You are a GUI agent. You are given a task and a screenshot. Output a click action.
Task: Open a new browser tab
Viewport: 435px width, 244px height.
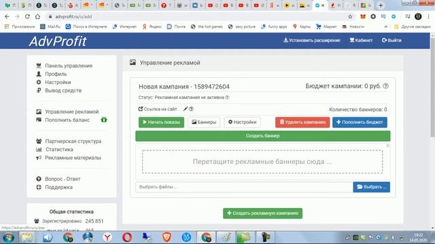pos(381,5)
